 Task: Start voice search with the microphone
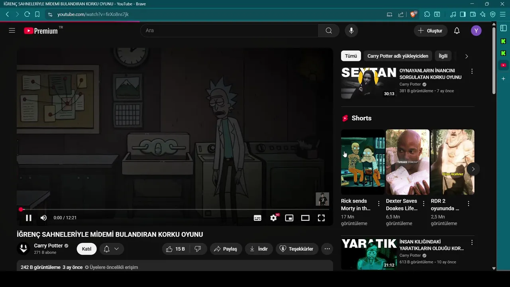(x=351, y=31)
